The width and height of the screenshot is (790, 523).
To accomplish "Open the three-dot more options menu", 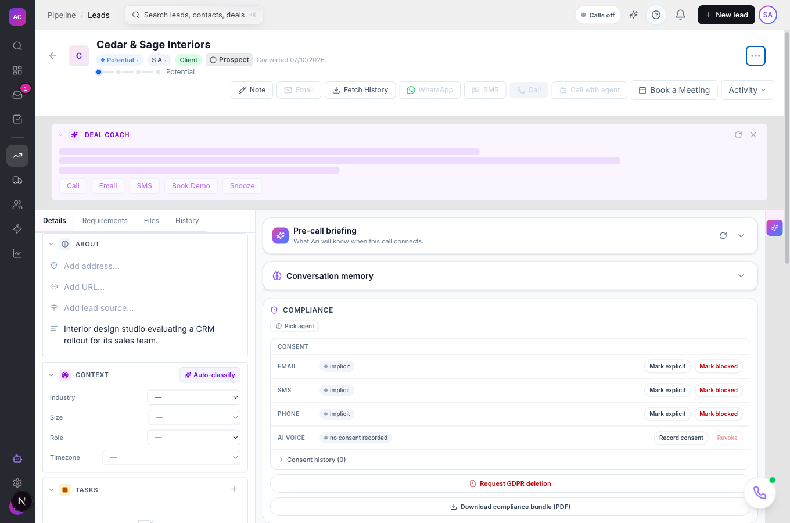I will click(x=756, y=56).
